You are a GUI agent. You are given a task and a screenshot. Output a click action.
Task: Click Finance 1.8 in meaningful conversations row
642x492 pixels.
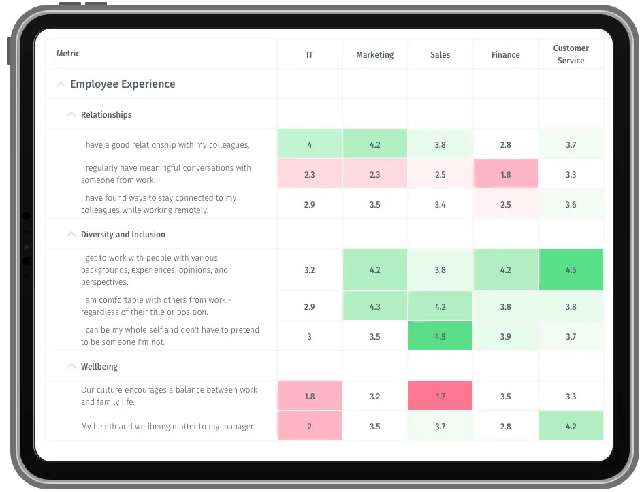(506, 174)
